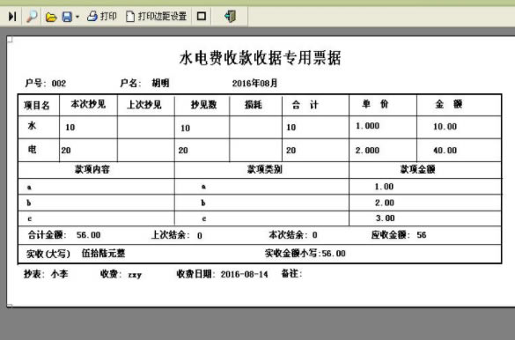Select the customer name 胡明
Viewport: 515px width, 340px height.
(160, 83)
